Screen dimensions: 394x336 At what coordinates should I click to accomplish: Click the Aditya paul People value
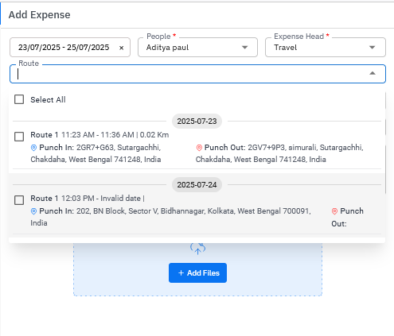tap(167, 48)
